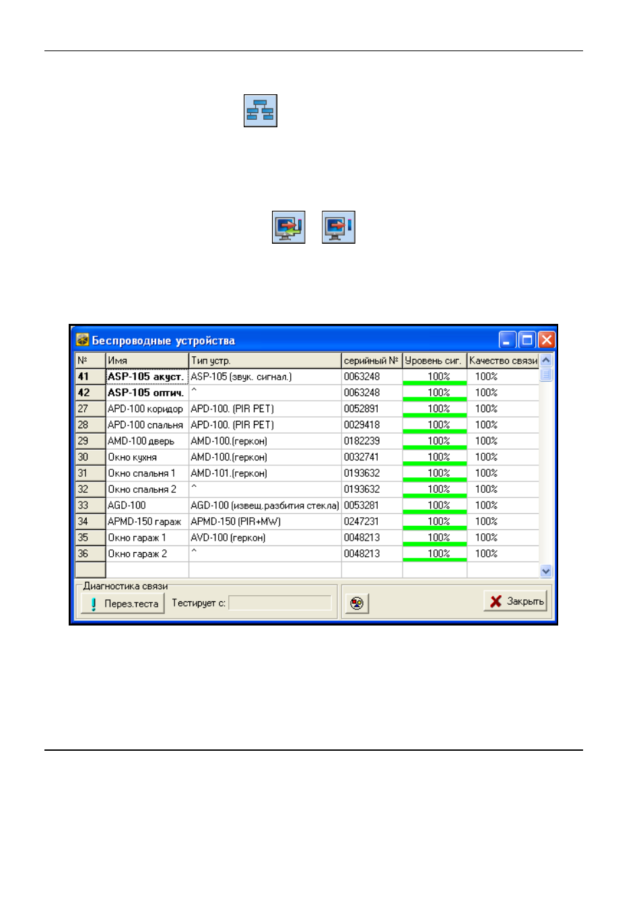Click serial number 0182239
The image size is (643, 909).
tap(372, 441)
